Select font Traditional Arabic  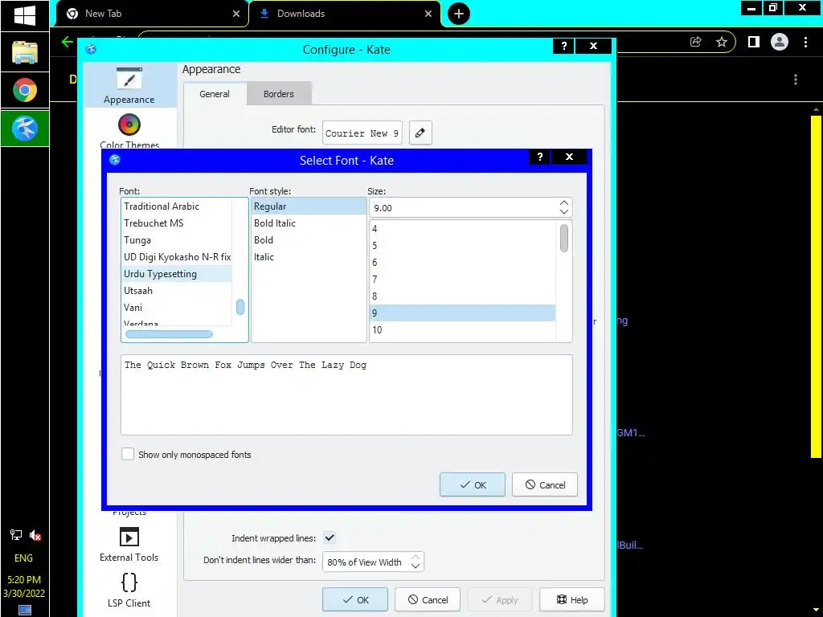tap(176, 206)
